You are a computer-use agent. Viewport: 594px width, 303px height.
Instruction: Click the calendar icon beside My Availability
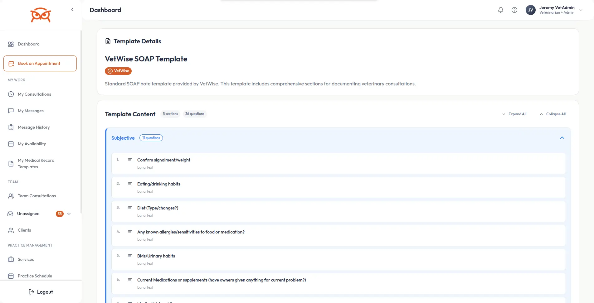tap(11, 144)
